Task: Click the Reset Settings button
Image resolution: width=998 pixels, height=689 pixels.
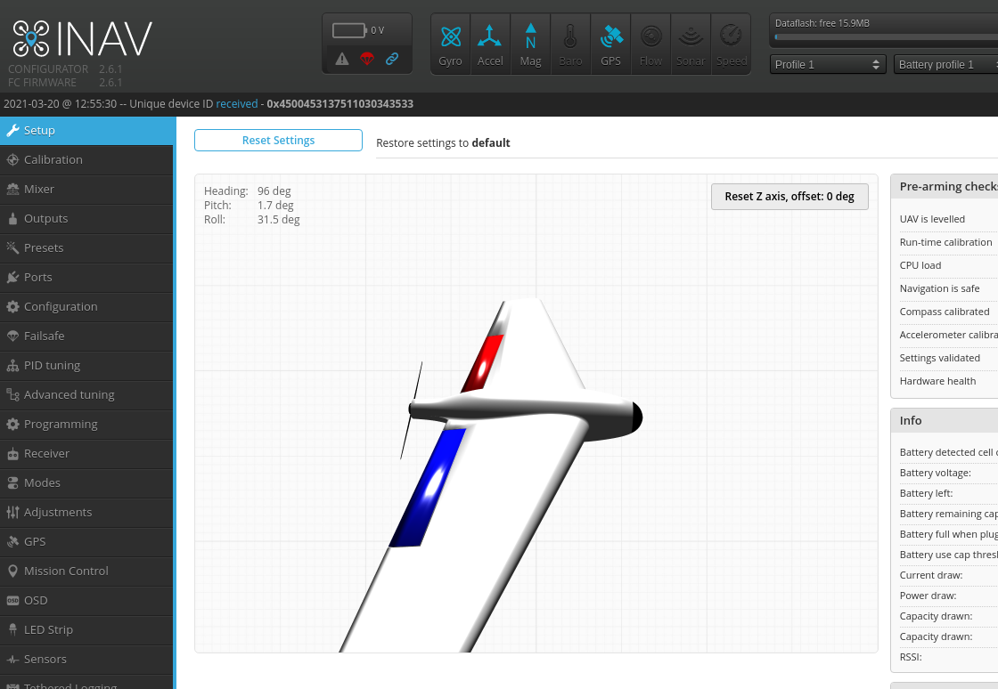Action: (278, 140)
